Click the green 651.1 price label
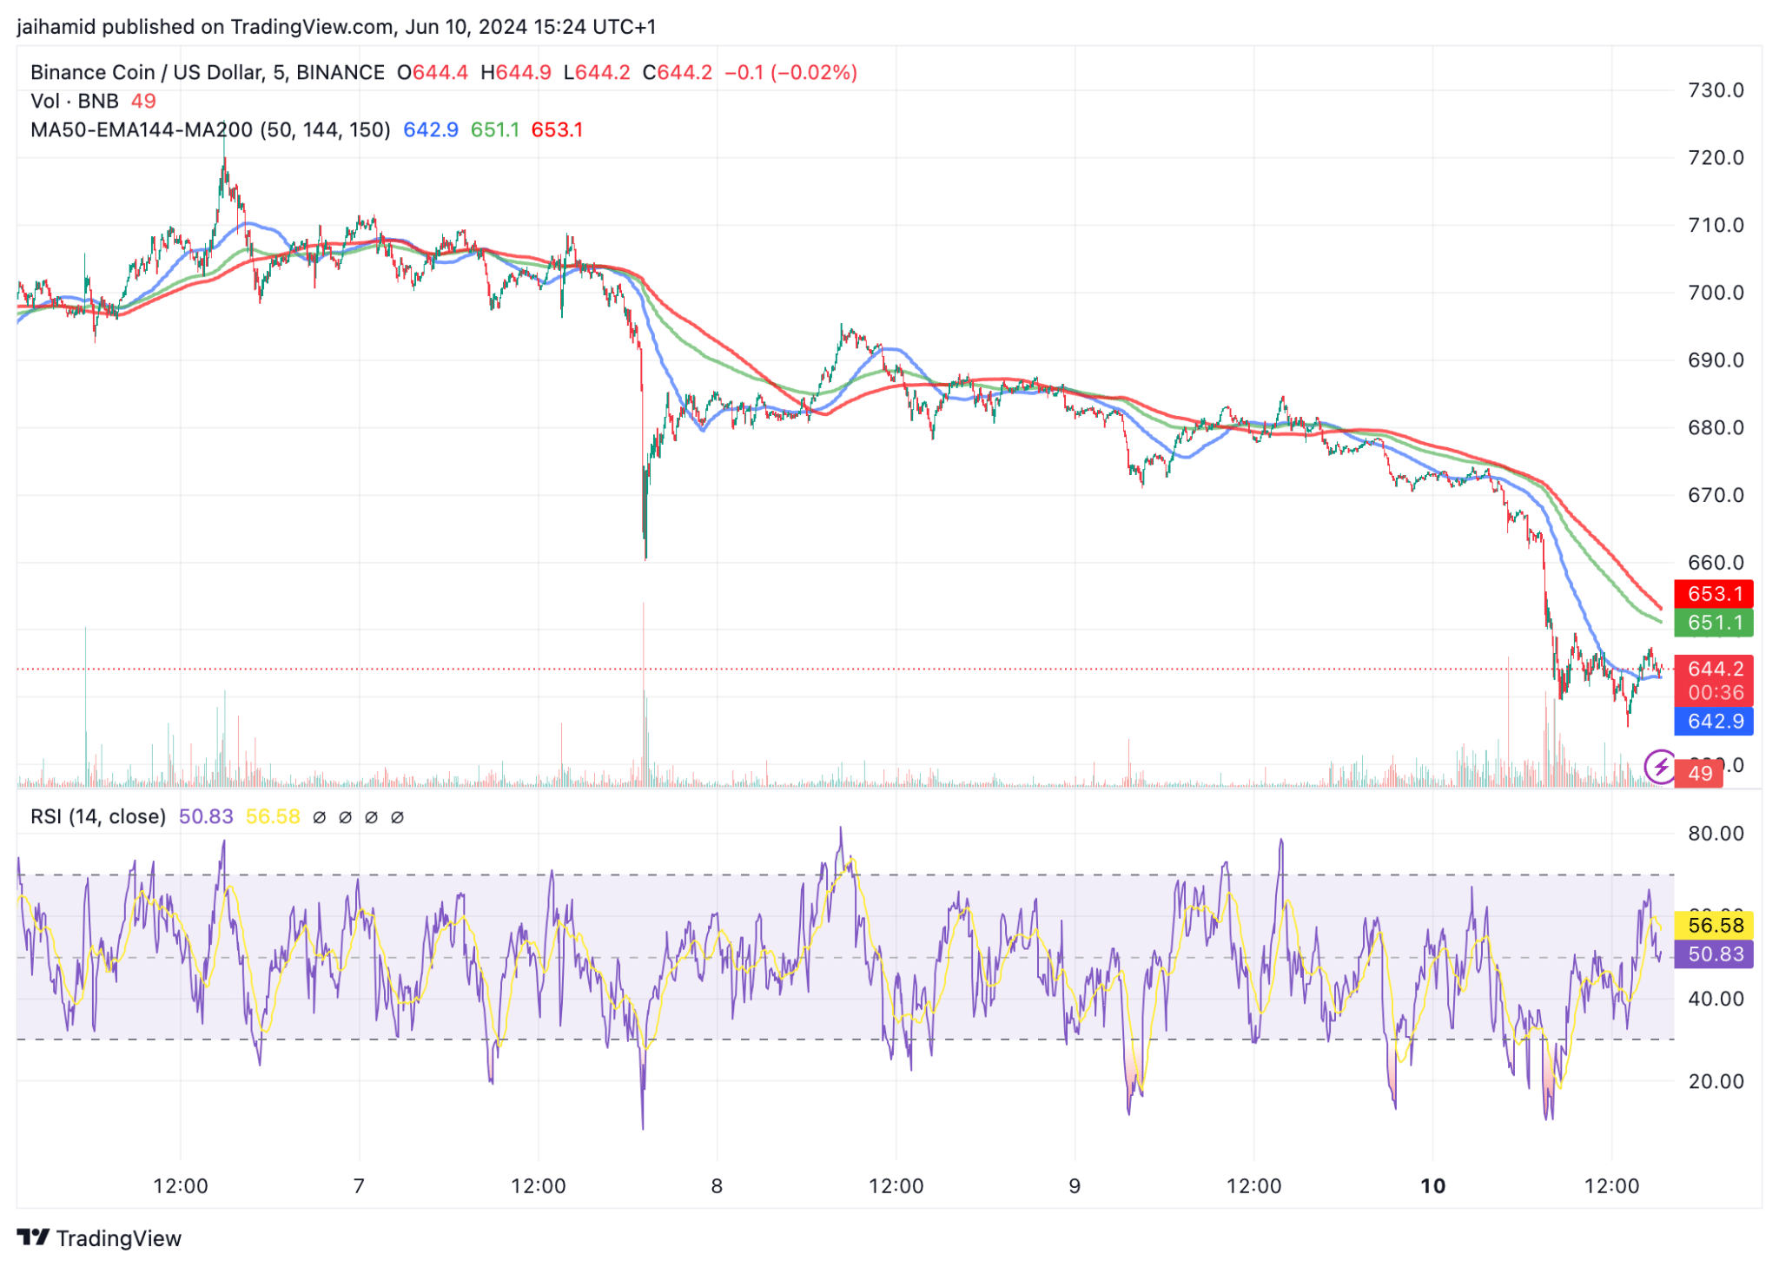This screenshot has width=1779, height=1267. pos(1713,622)
